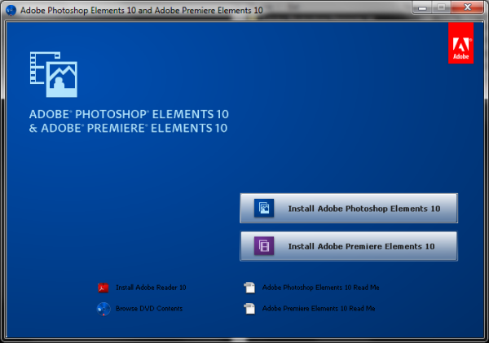This screenshot has width=489, height=343.
Task: Click the Photoshop Elements icon on install button
Action: point(264,209)
